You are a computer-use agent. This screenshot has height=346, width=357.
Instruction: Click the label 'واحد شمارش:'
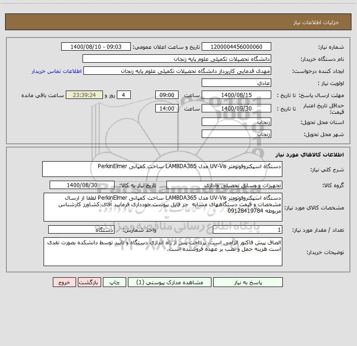pos(140,230)
